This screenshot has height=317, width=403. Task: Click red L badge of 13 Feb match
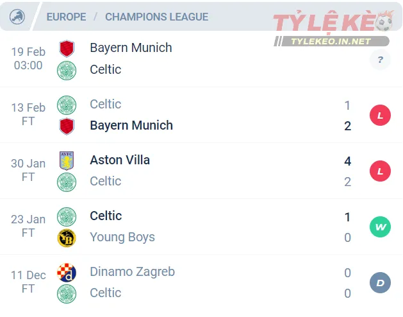click(x=380, y=116)
